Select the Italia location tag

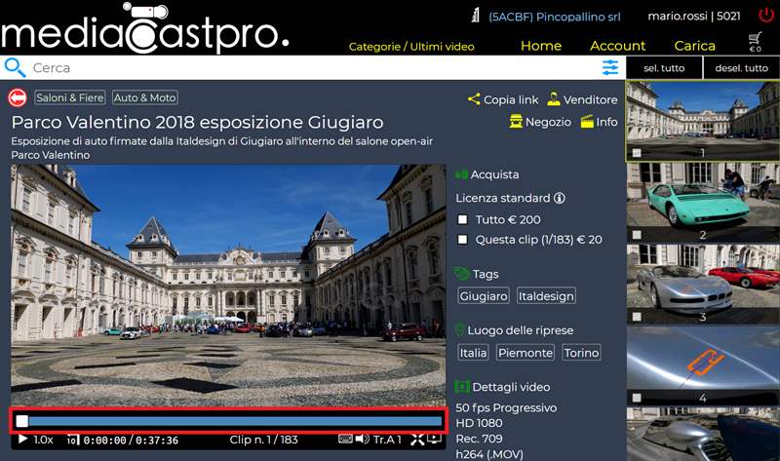(x=473, y=353)
